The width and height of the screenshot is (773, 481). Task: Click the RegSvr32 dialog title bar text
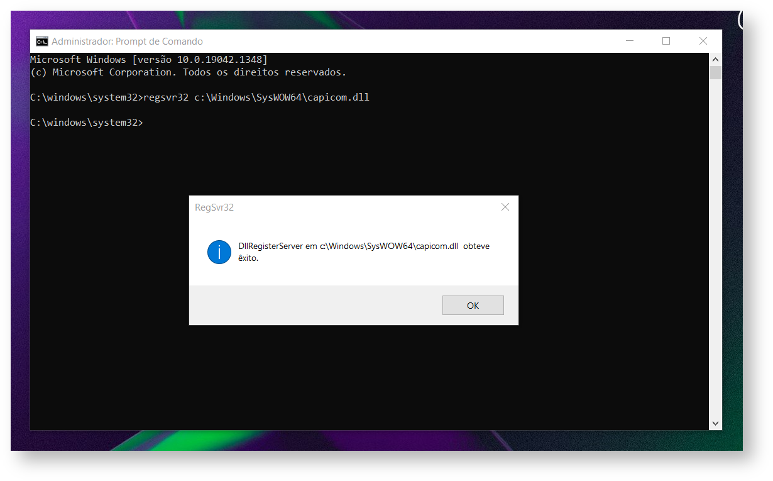click(x=214, y=207)
